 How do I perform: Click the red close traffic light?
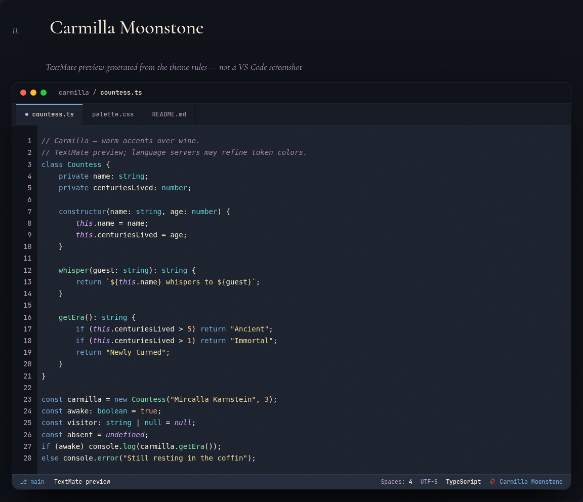click(23, 93)
